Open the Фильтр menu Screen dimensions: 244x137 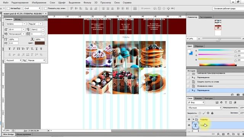click(87, 3)
